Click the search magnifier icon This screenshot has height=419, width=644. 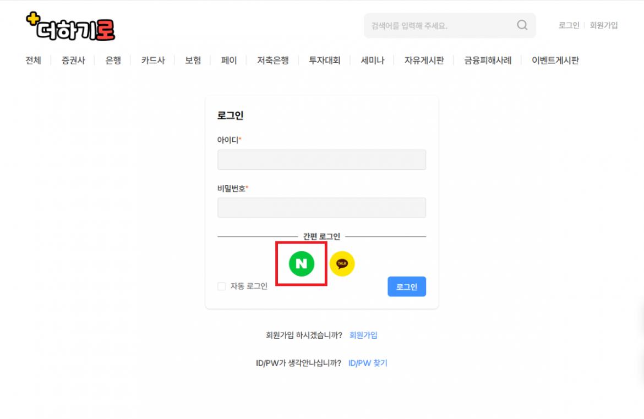522,25
